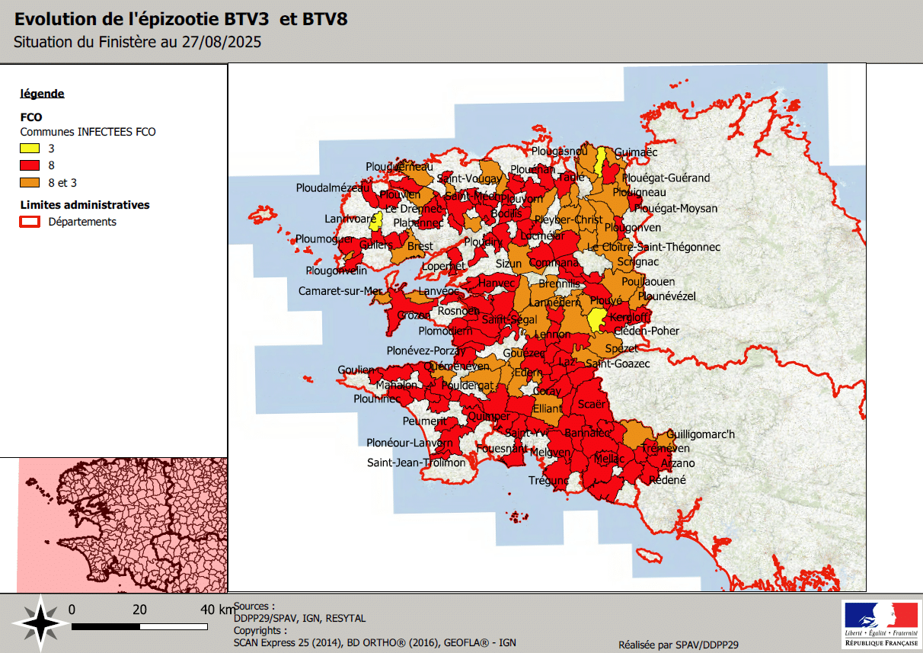Click the map title 'Evolution de l'épizootie BTV3 et BTV8'
Screen dimensions: 923x653
coord(181,19)
